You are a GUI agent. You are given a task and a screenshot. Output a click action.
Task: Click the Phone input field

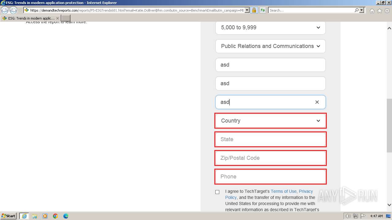coord(270,177)
